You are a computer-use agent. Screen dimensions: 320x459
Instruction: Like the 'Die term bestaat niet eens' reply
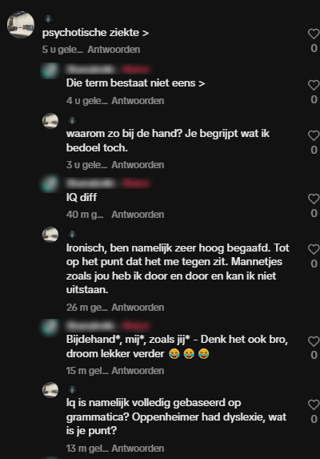tap(314, 85)
